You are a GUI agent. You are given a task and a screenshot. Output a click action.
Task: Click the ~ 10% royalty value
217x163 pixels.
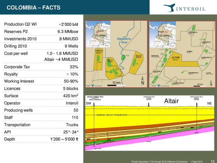(72, 74)
